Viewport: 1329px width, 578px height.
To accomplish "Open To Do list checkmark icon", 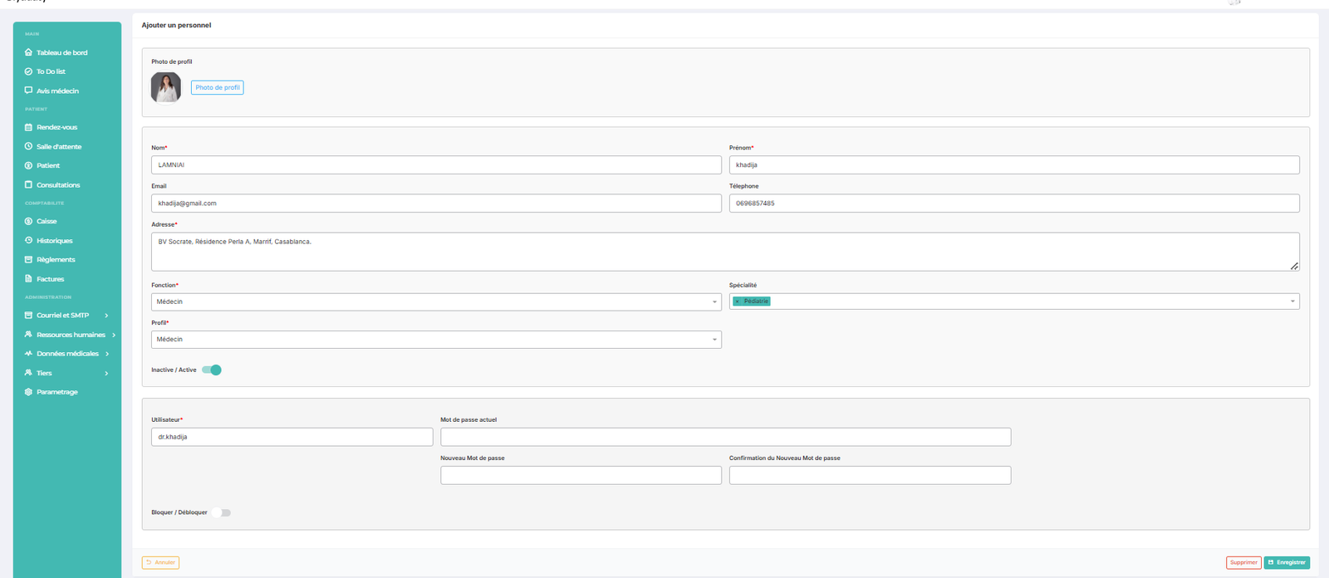I will click(x=28, y=71).
